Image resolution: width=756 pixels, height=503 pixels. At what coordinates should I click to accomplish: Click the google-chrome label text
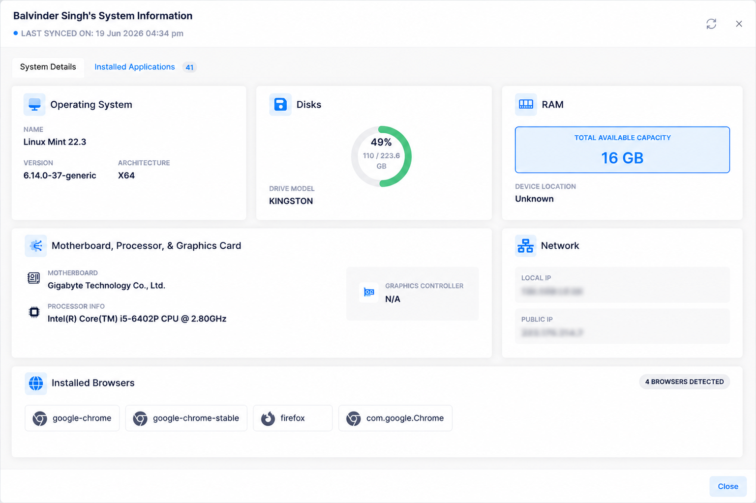point(82,418)
